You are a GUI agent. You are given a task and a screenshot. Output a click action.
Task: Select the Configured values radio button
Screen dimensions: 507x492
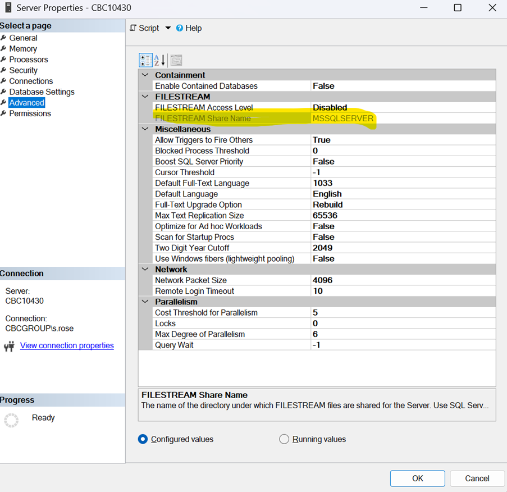143,439
